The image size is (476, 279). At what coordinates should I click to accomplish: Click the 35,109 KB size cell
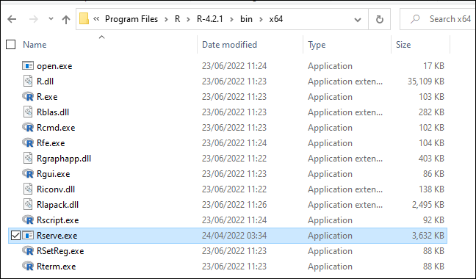[x=426, y=81]
